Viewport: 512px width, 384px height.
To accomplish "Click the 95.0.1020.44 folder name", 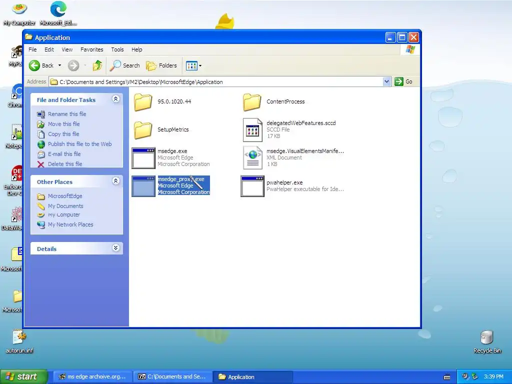I will tap(174, 101).
